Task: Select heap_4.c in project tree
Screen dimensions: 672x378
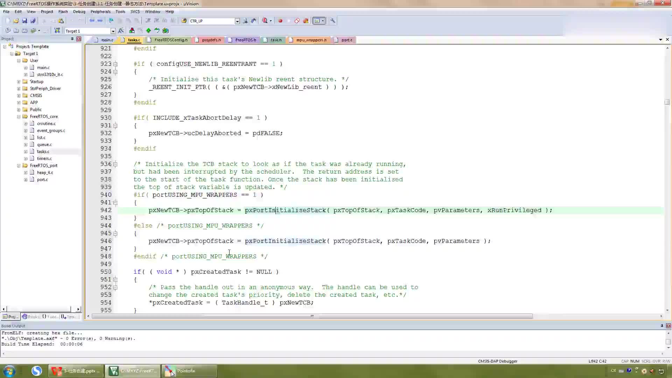Action: point(45,173)
